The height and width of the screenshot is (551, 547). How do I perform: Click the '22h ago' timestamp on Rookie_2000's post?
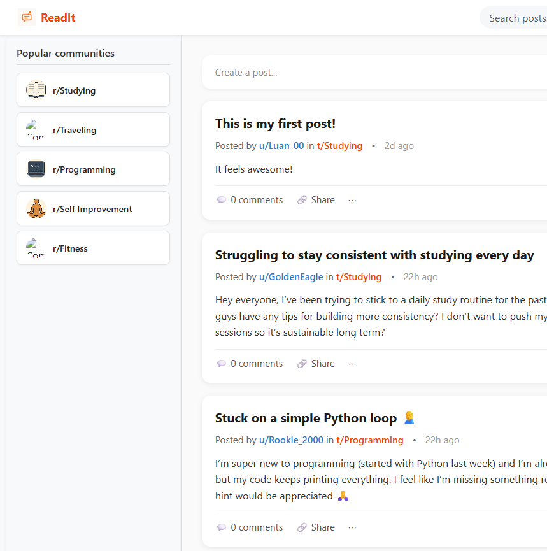(443, 440)
